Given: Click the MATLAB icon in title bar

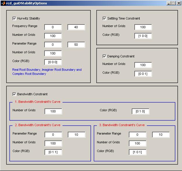Looking at the screenshot, I should pyautogui.click(x=3, y=3).
